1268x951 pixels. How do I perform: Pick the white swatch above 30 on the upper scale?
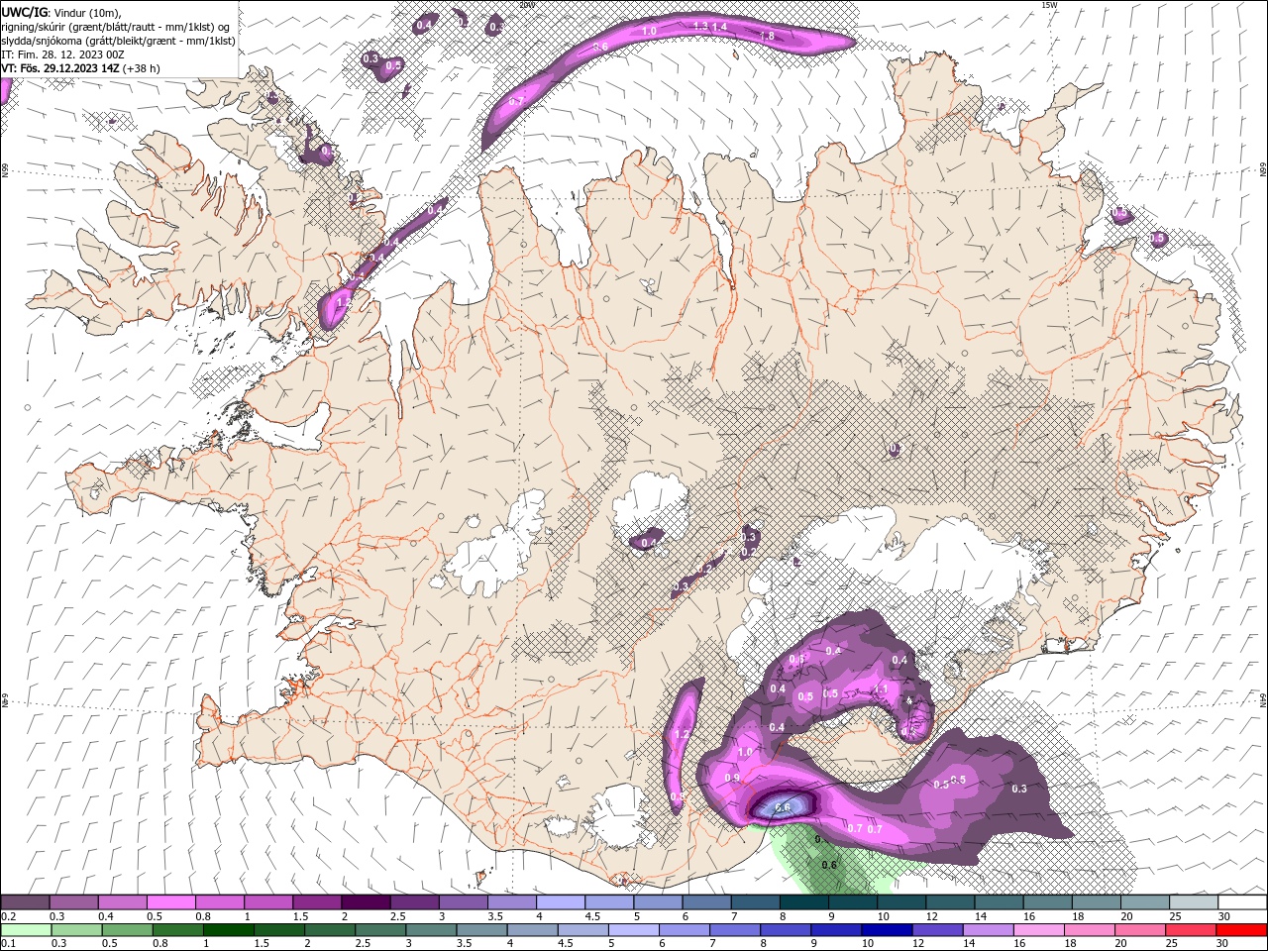(x=1242, y=901)
